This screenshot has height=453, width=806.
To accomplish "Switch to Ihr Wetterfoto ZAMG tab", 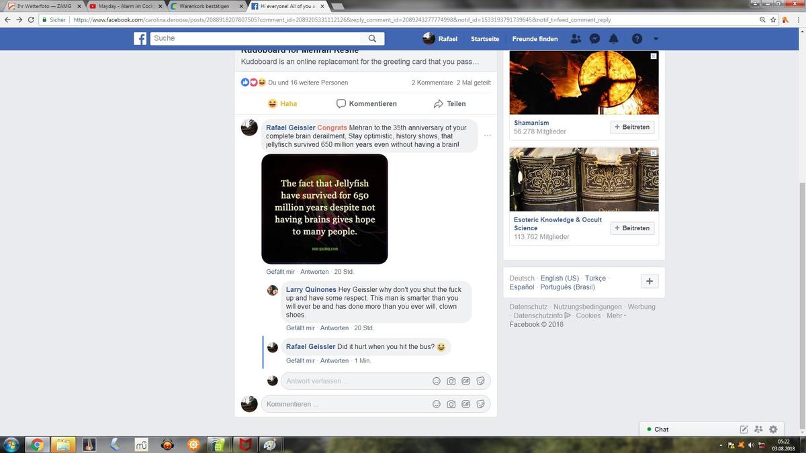I will (44, 6).
